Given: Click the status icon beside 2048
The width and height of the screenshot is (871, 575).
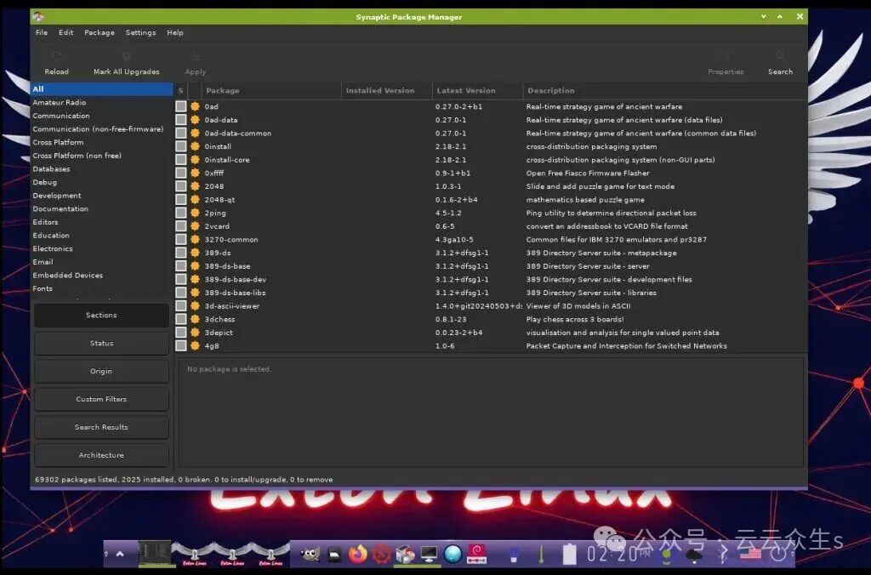Looking at the screenshot, I should click(x=195, y=186).
